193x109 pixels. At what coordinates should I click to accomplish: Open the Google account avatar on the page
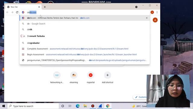pos(155,20)
